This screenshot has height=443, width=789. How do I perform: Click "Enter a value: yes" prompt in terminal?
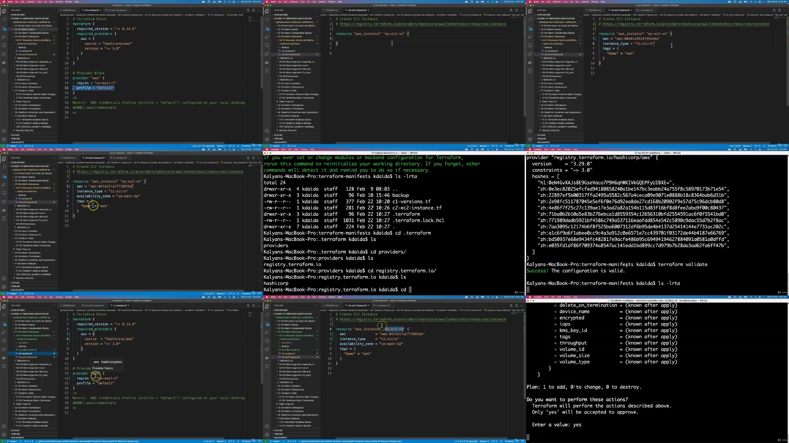[x=557, y=425]
